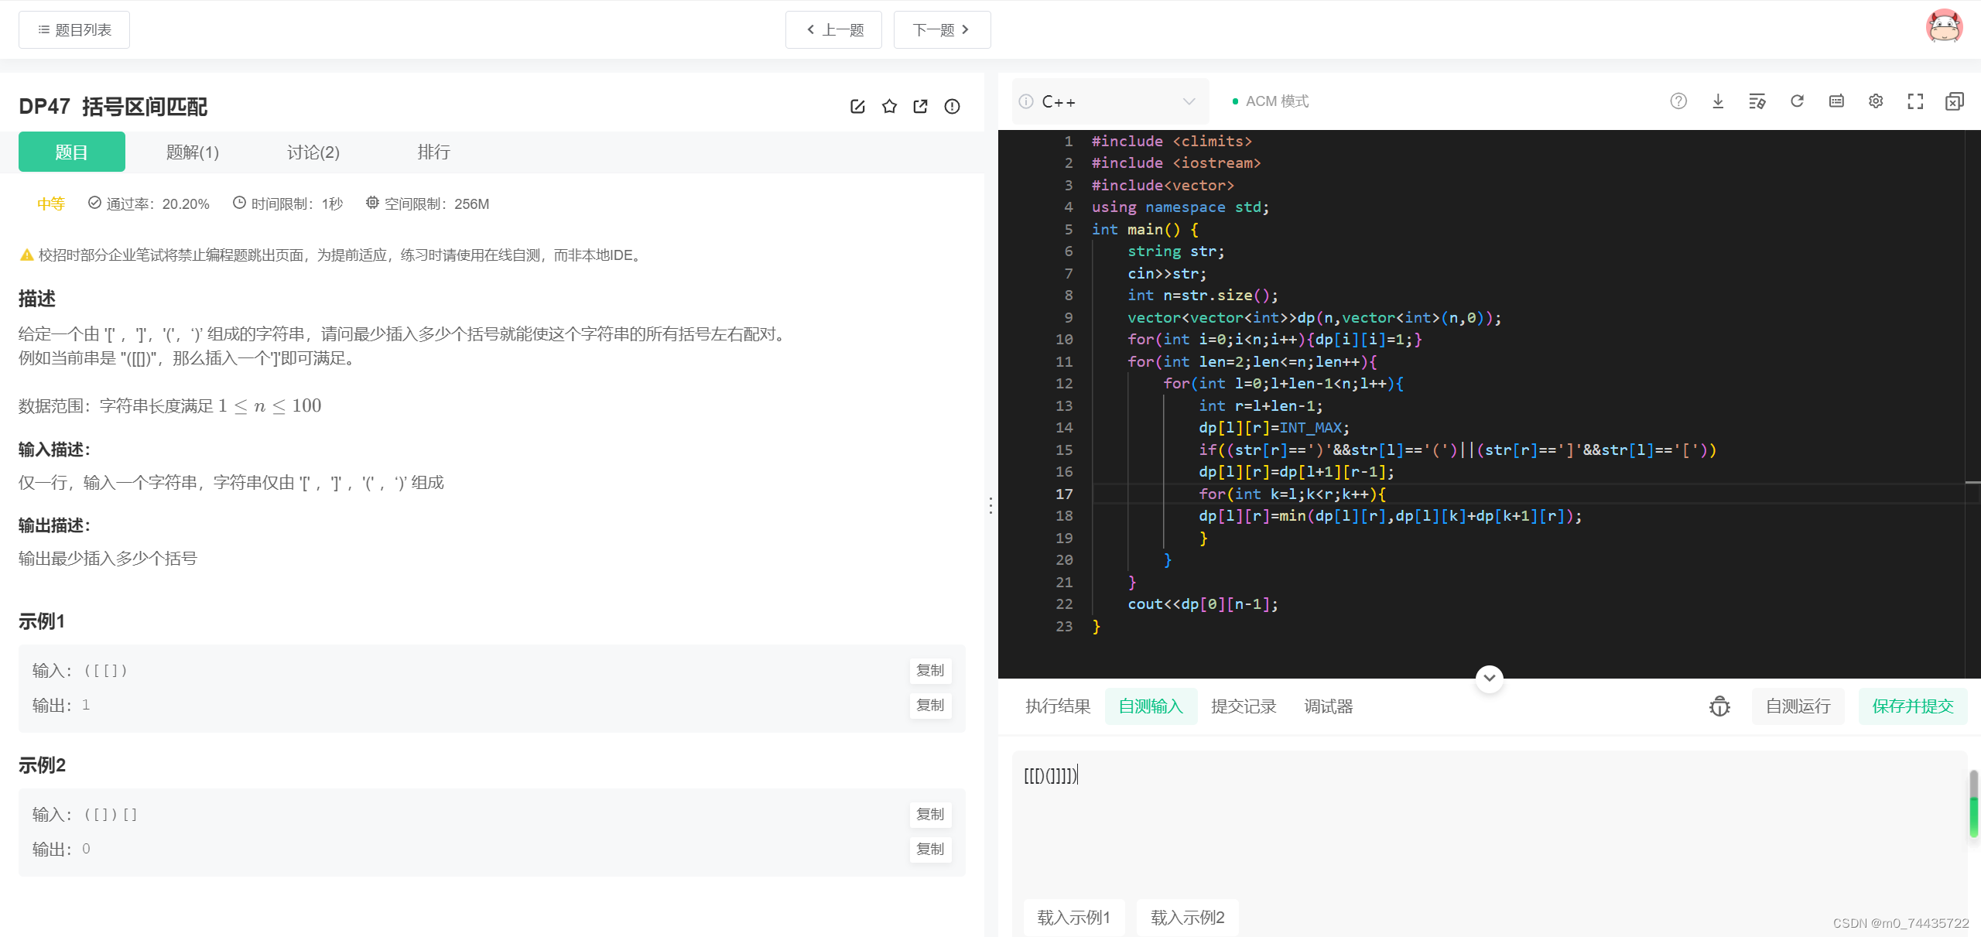Screen dimensions: 1981x937
Task: Click the edit note icon beside problem title
Action: click(857, 107)
